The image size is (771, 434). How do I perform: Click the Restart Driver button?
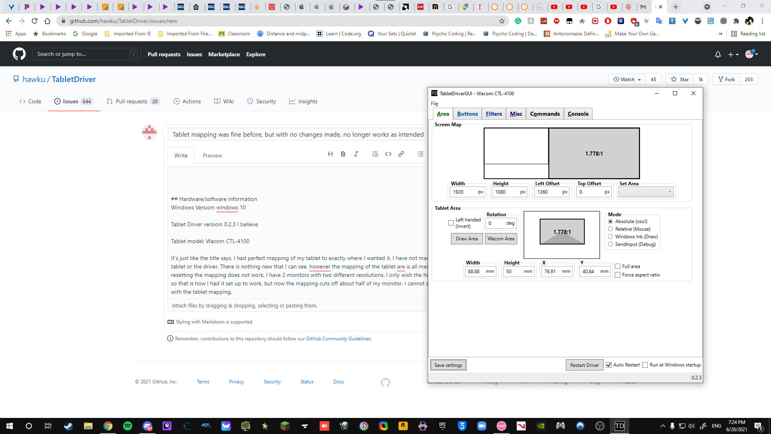pyautogui.click(x=584, y=364)
